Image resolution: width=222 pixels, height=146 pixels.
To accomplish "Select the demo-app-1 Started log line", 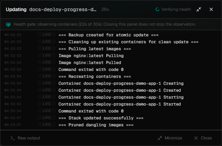I will coord(120,104).
